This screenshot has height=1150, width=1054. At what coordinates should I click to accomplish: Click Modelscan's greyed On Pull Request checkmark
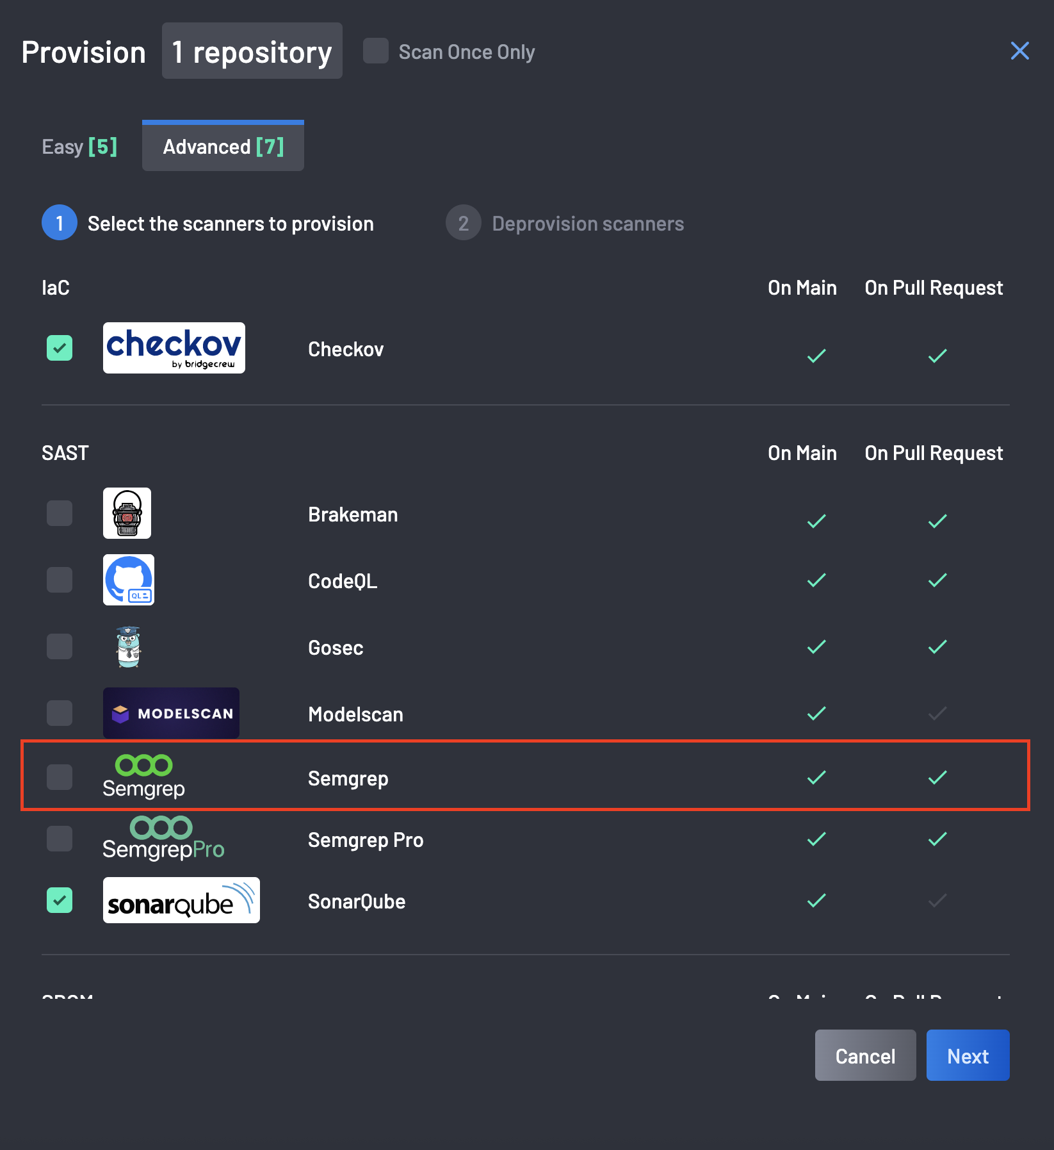[x=937, y=713]
